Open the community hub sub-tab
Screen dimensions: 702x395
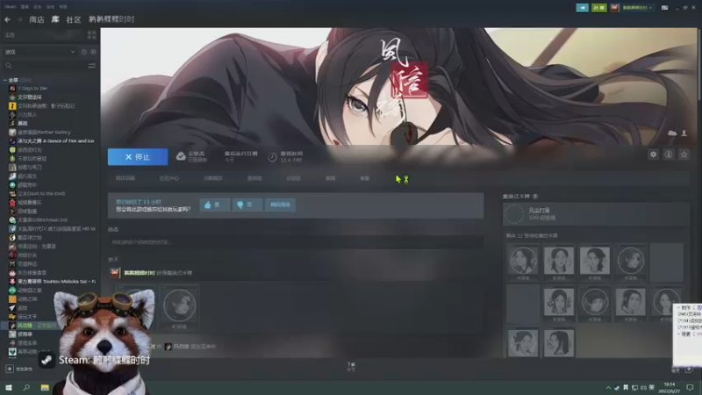pos(168,178)
